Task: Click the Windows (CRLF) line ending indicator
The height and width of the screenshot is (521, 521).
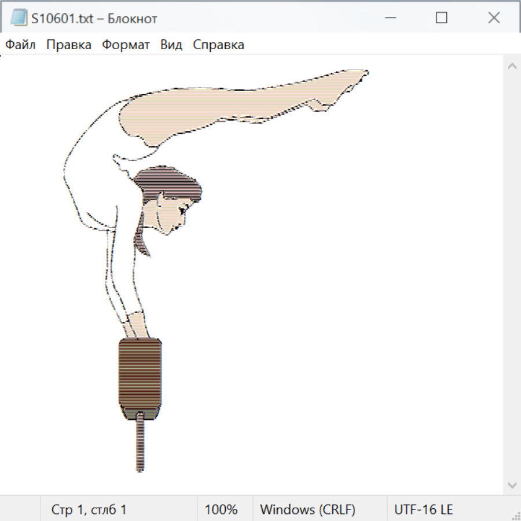Action: coord(307,510)
